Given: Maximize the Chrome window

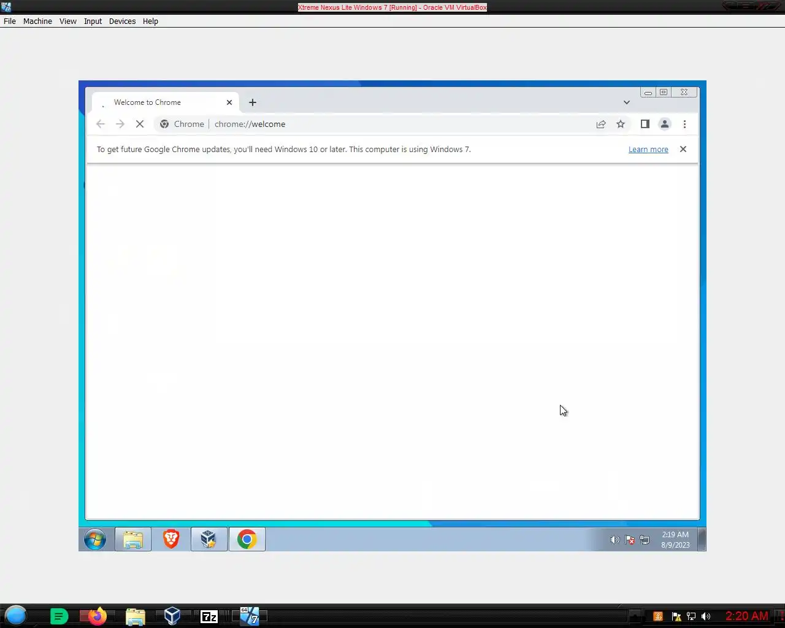Looking at the screenshot, I should [664, 93].
